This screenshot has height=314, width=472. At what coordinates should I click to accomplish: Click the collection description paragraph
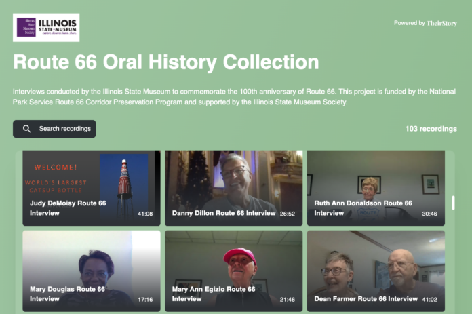coord(234,96)
